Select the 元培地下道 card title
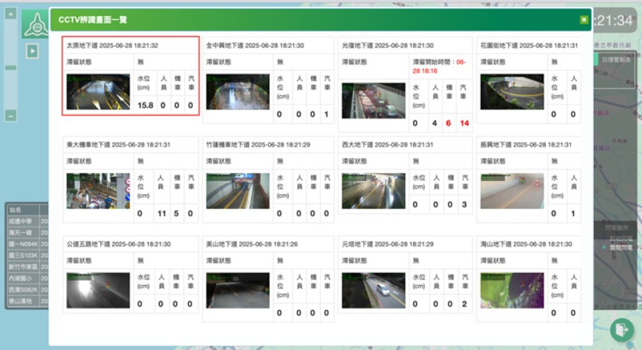 pos(388,244)
